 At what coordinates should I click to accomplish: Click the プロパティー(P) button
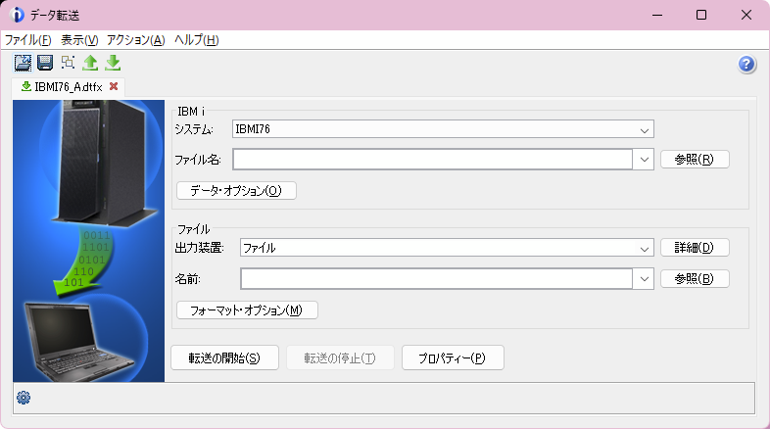(453, 357)
